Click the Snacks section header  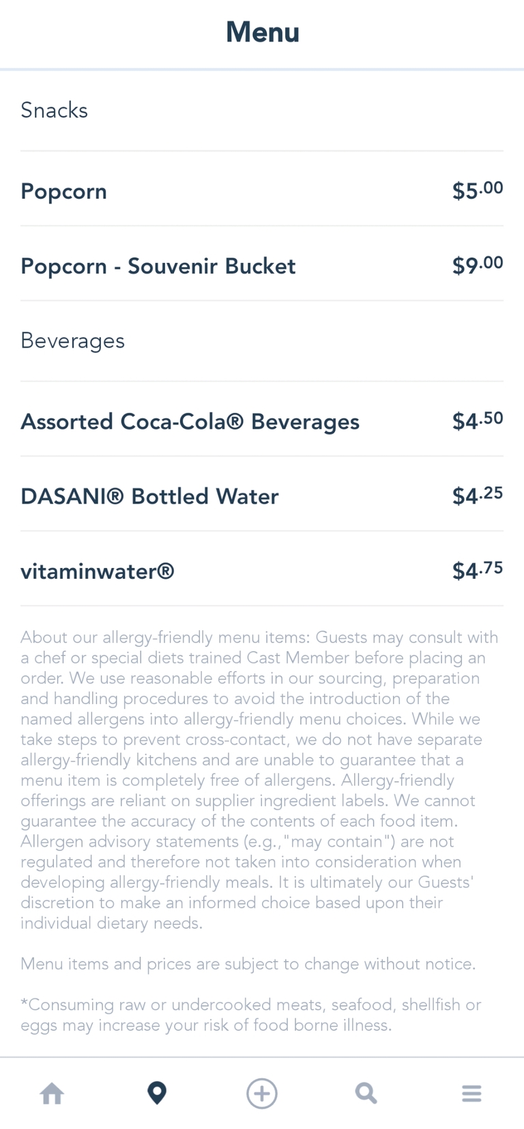point(55,110)
